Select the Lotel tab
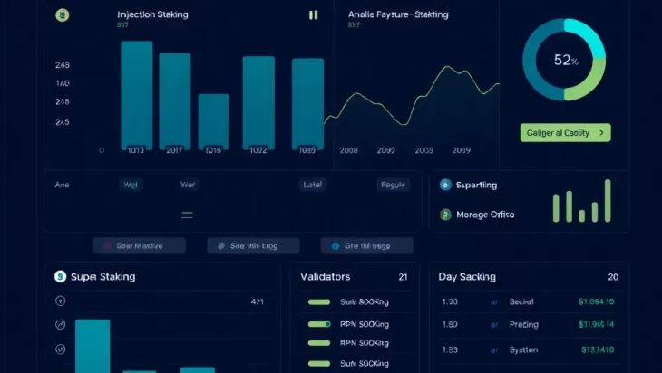 (x=313, y=185)
